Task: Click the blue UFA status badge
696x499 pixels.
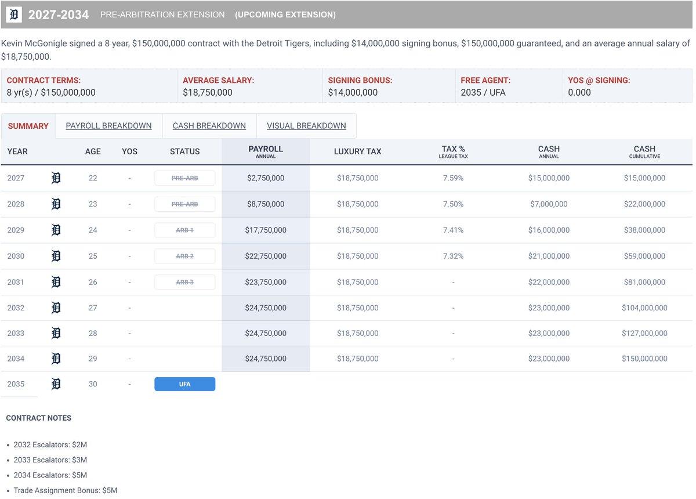Action: [x=184, y=384]
